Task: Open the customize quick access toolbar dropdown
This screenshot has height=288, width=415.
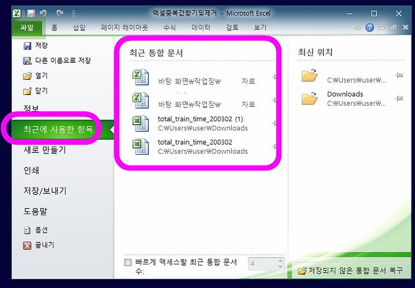Action: (x=77, y=13)
